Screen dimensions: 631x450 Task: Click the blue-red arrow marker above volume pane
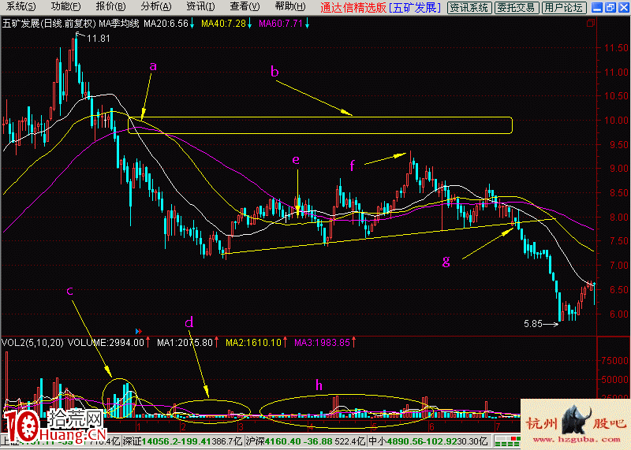pos(139,331)
